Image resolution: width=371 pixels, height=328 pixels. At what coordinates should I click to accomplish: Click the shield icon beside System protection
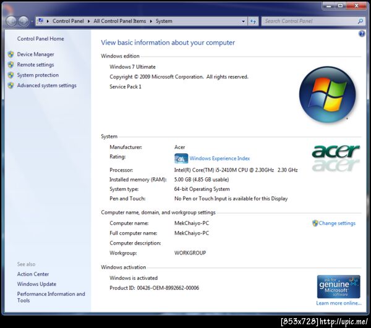pos(11,75)
